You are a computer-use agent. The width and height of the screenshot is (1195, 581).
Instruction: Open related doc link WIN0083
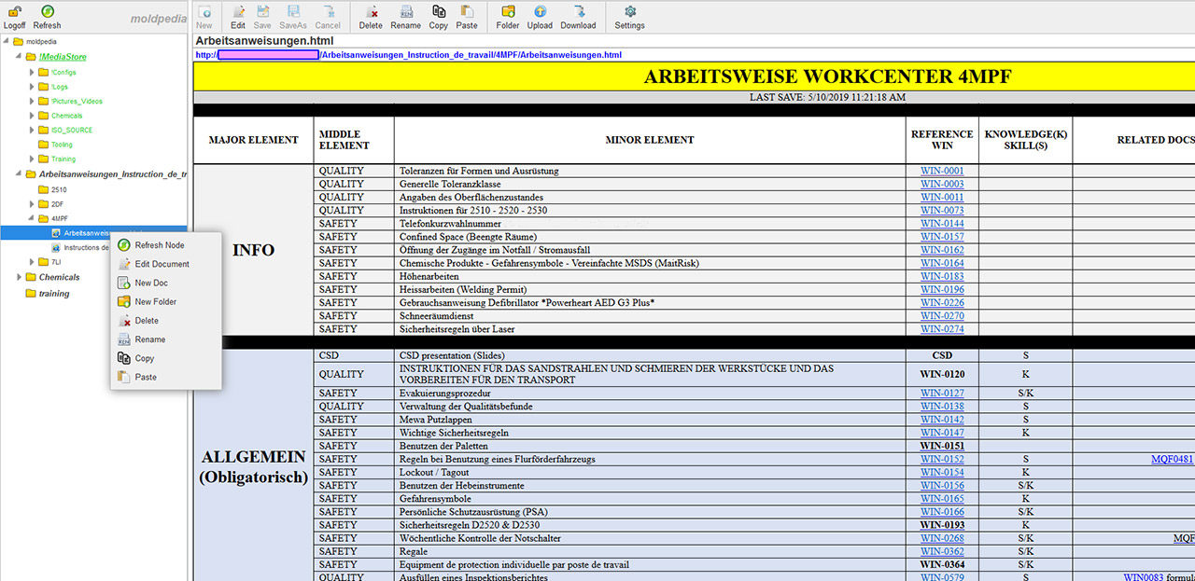(x=1145, y=577)
